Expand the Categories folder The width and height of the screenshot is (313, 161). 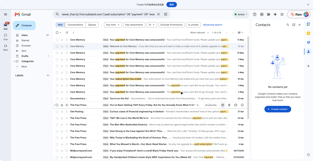(14, 61)
